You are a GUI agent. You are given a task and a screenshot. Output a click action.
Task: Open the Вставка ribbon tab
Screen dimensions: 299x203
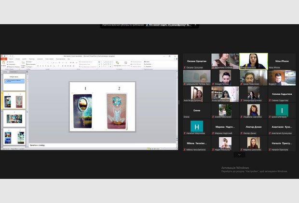point(17,58)
